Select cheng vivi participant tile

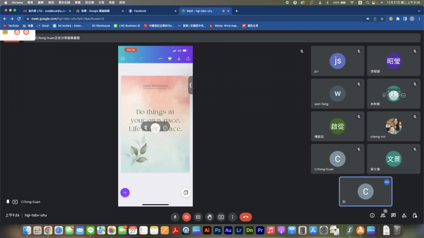click(x=393, y=126)
